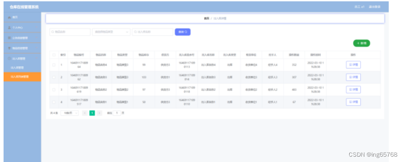Click the 收货单位2 cell
The width and height of the screenshot is (404, 162).
point(251,89)
